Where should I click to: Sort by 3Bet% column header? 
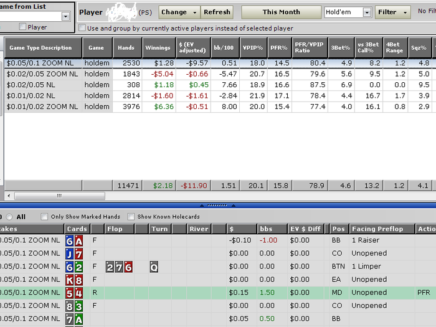coord(341,48)
